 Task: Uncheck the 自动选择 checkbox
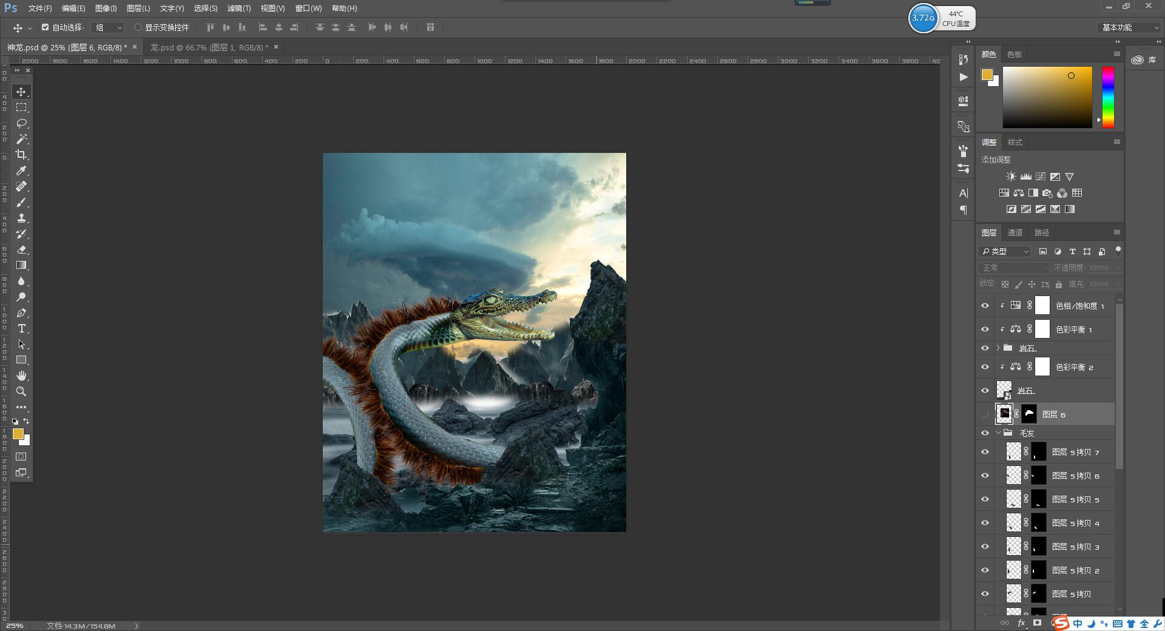[45, 27]
